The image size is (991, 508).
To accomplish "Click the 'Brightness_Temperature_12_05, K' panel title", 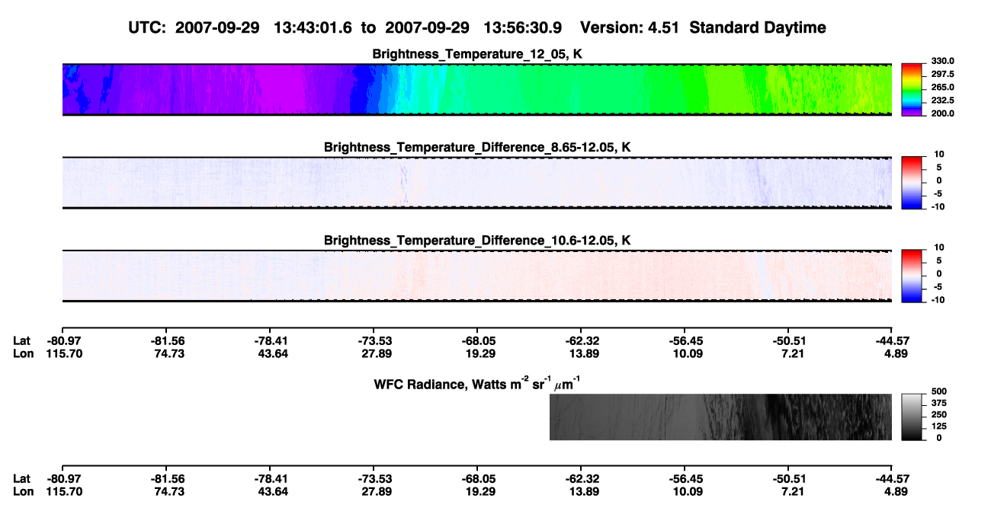I will point(477,54).
